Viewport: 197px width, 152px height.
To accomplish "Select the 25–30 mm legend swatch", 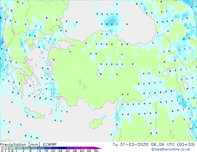I will click(x=63, y=148).
